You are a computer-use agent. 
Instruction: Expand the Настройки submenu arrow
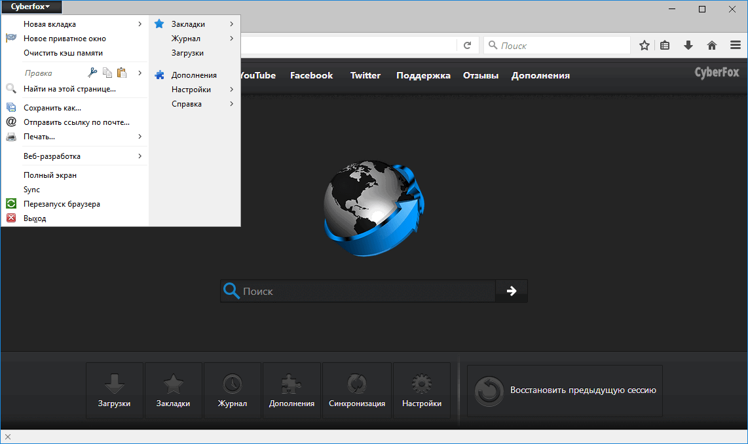point(231,89)
